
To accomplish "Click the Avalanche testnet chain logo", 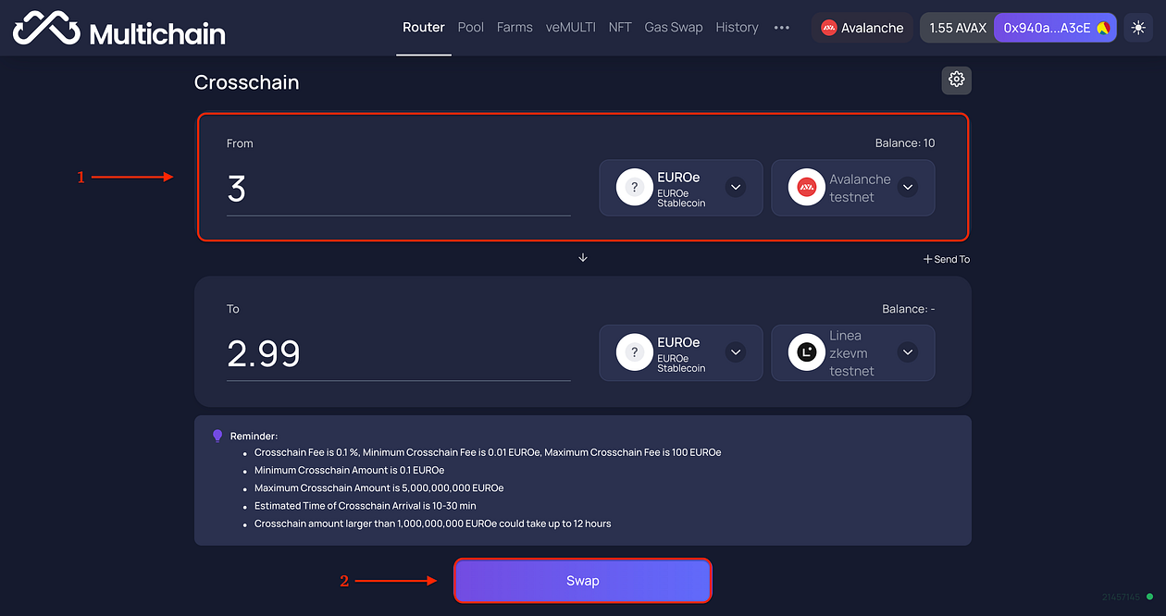I will [806, 187].
